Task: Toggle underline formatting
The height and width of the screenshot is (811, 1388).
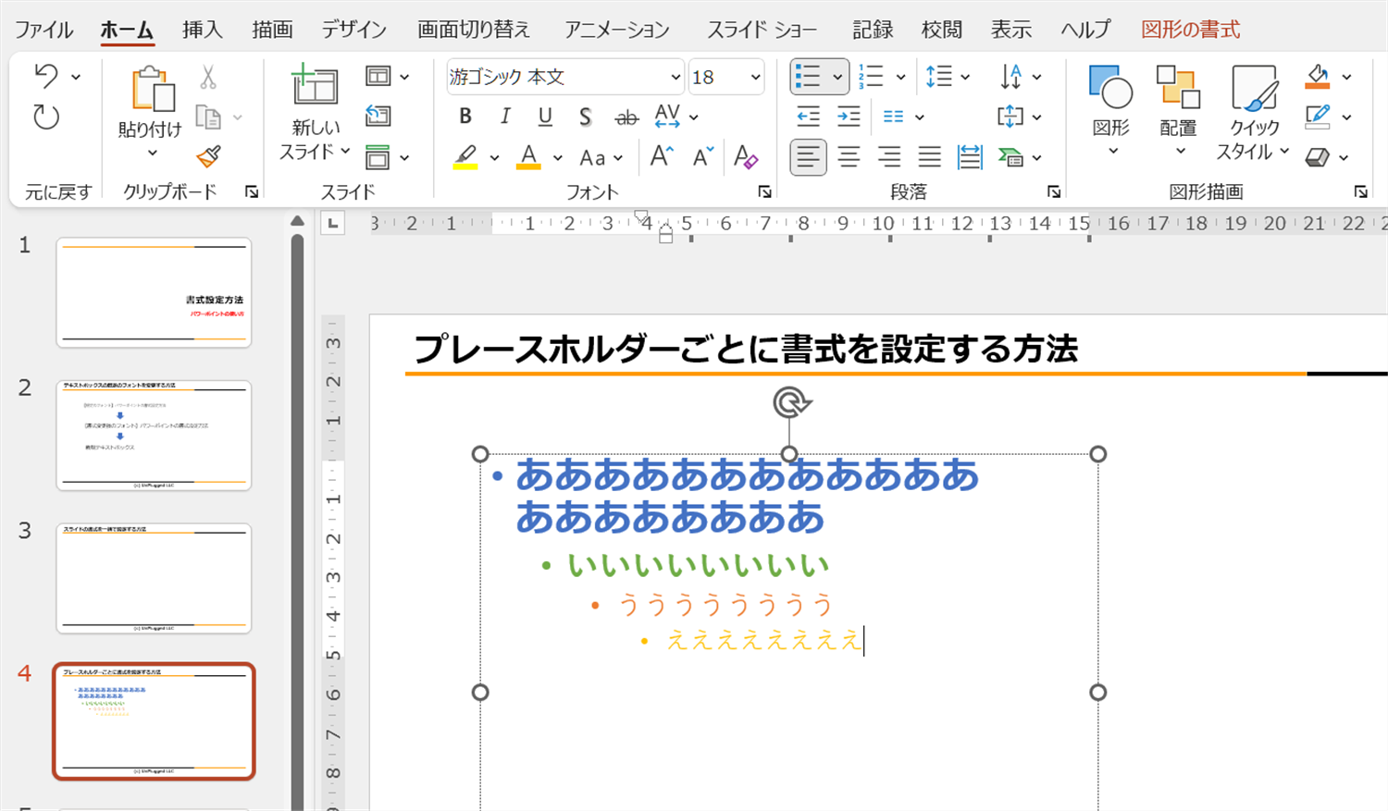Action: (545, 117)
